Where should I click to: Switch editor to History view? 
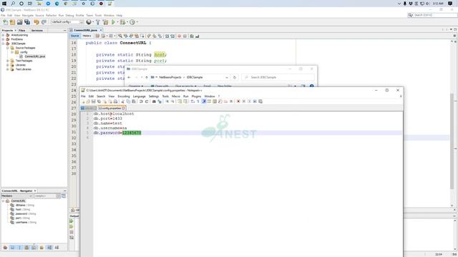pos(87,36)
